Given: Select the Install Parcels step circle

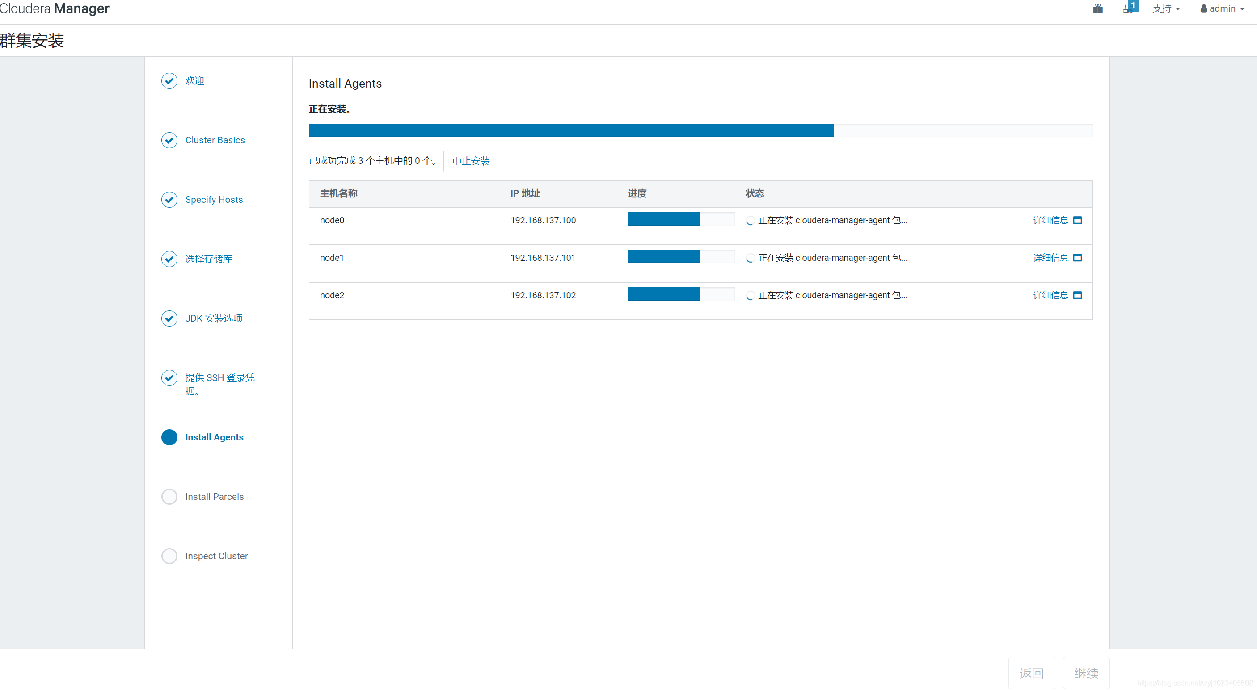Looking at the screenshot, I should point(169,497).
